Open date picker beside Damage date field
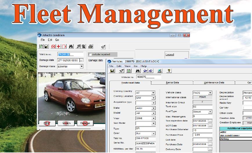Image resolution: width=252 pixels, height=153 pixels. [81, 60]
